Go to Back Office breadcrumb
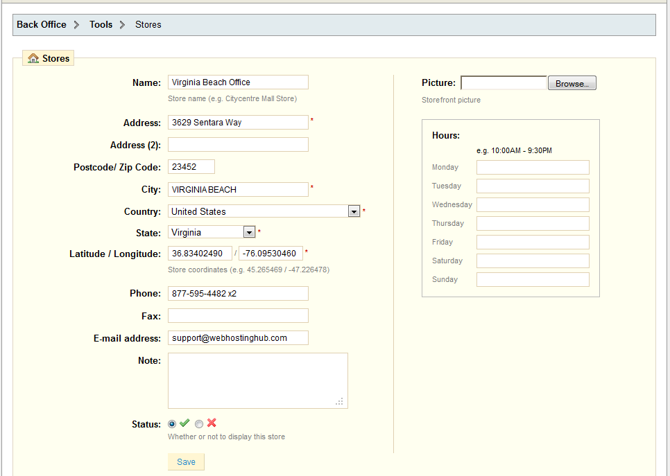The height and width of the screenshot is (476, 670). pyautogui.click(x=42, y=24)
